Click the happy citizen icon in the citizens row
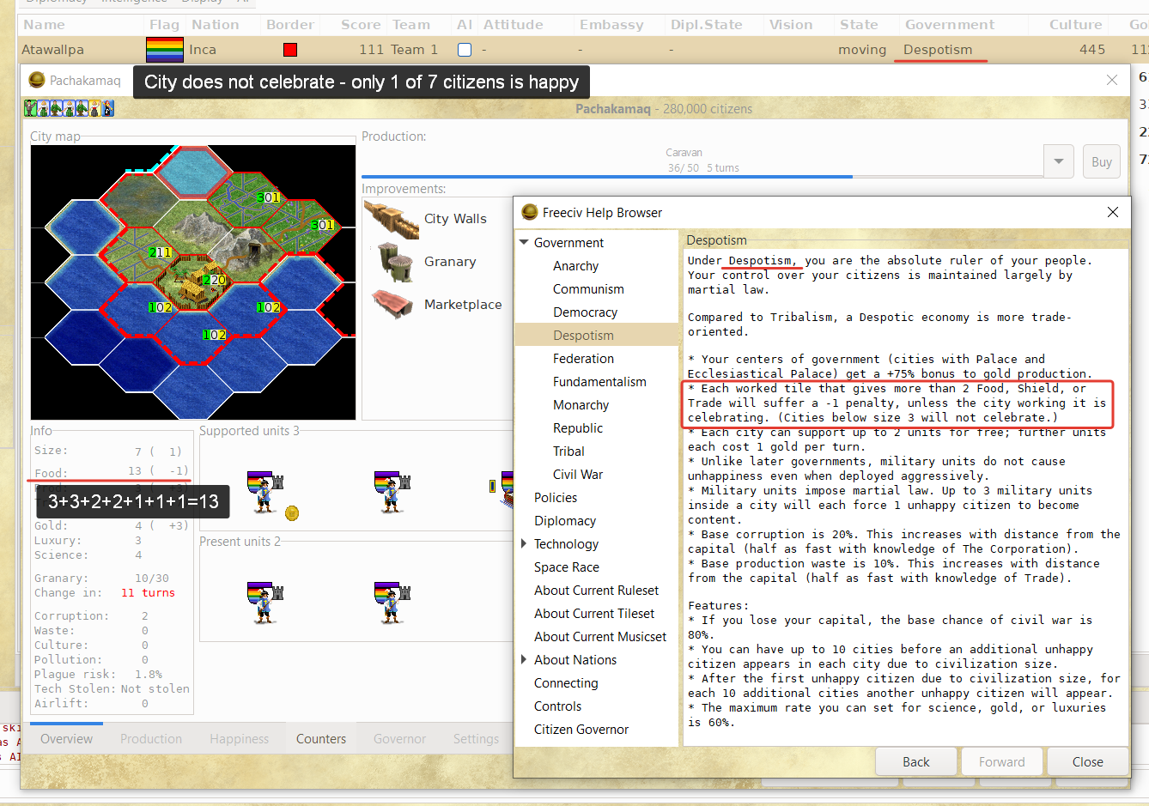This screenshot has width=1149, height=806. pos(31,108)
